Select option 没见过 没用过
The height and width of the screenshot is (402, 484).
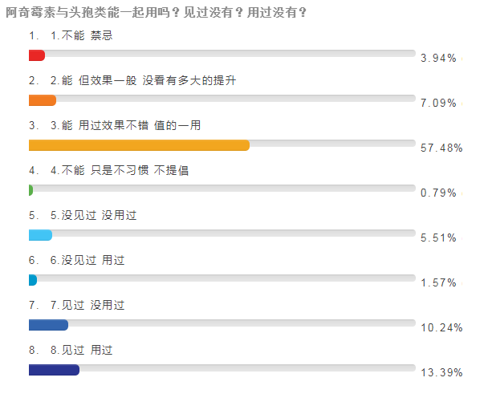94,215
